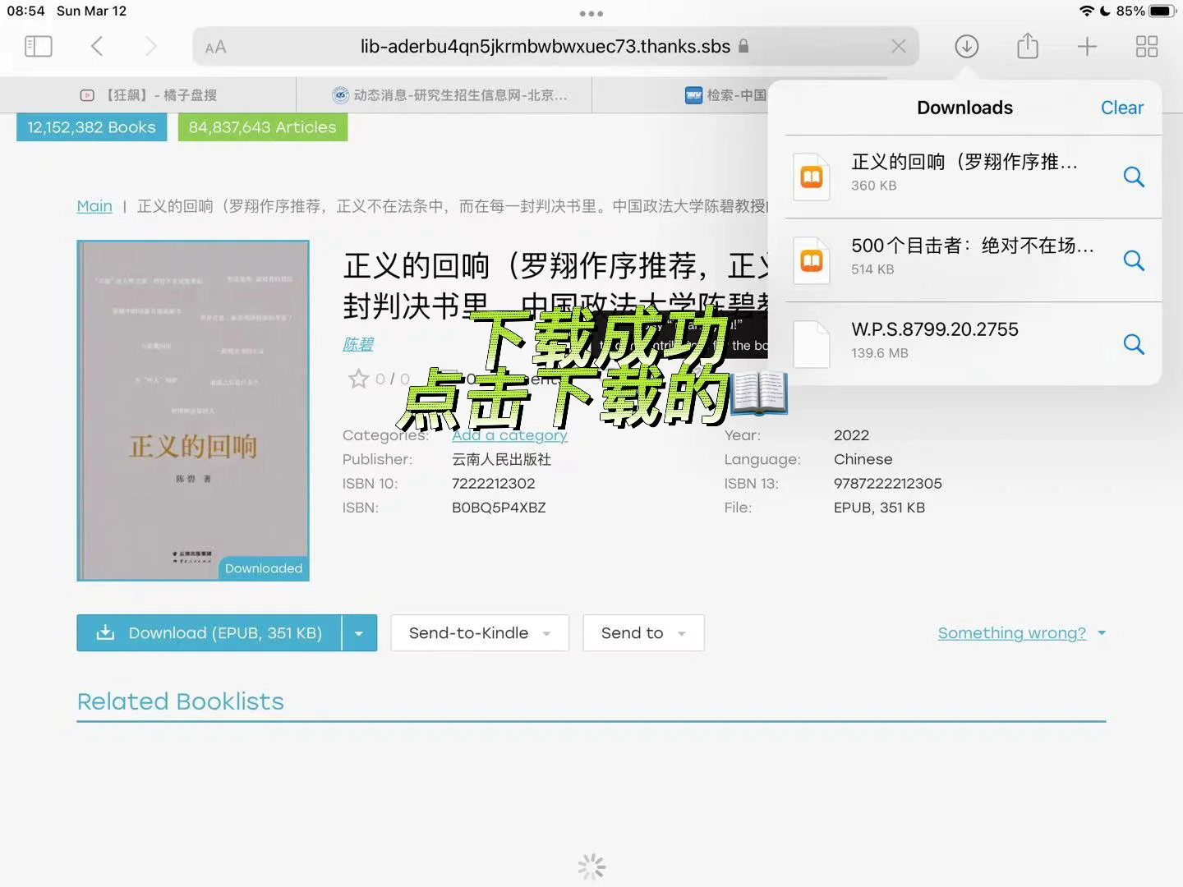Viewport: 1183px width, 887px height.
Task: Tap the Books icon for 500个目击者 download
Action: 812,260
